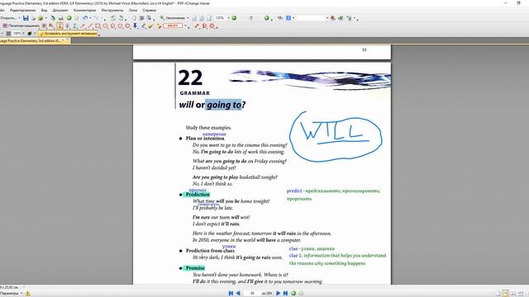Screen dimensions: 529x297
Task: Open the Комментарии menu
Action: (x=84, y=11)
